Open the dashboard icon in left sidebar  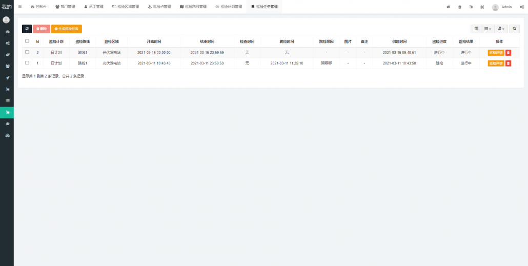point(7,32)
